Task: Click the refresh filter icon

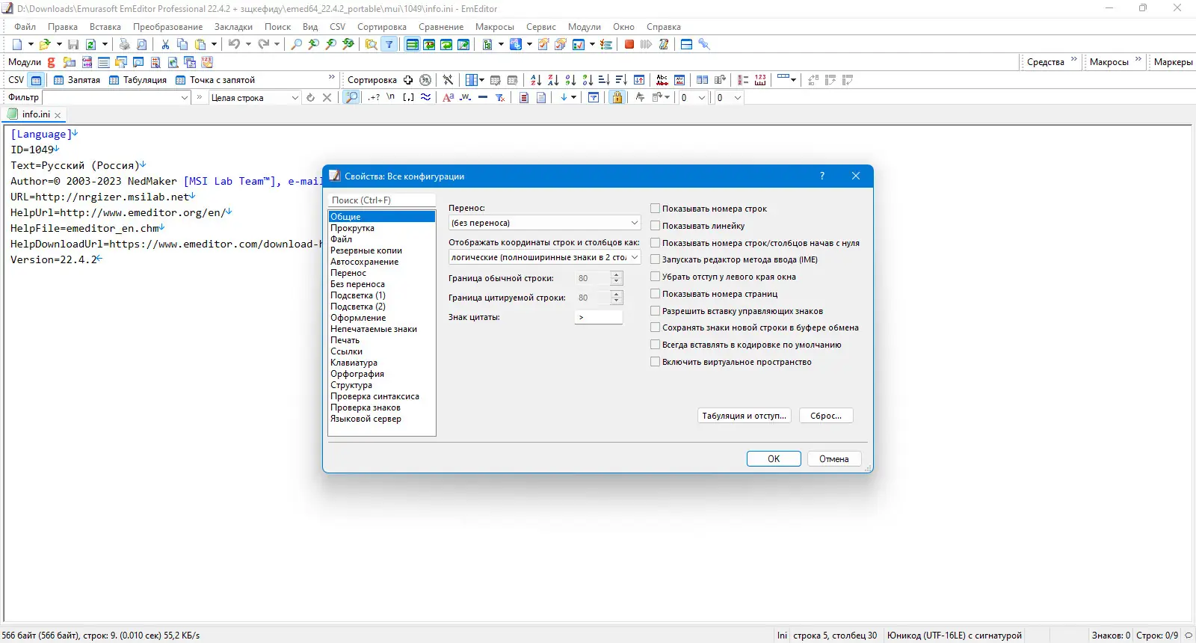Action: pyautogui.click(x=310, y=98)
